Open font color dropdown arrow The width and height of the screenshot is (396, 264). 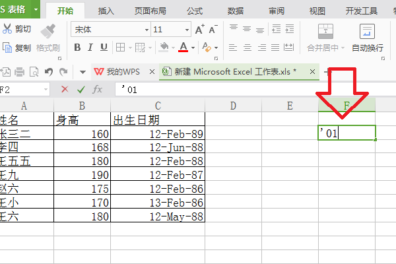(x=193, y=48)
